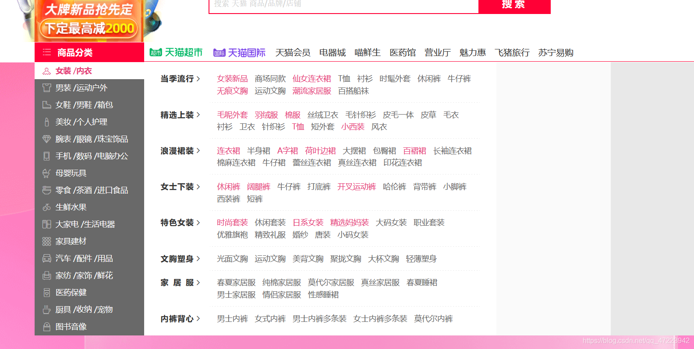Open the 潮流家居服 link
The height and width of the screenshot is (349, 694).
pyautogui.click(x=312, y=91)
